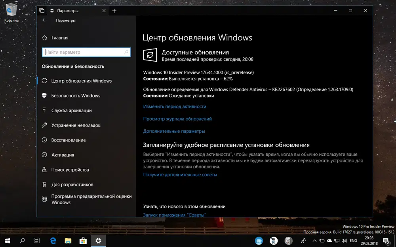Click the gear icon on Параметры tab
396x247 pixels.
(52, 11)
